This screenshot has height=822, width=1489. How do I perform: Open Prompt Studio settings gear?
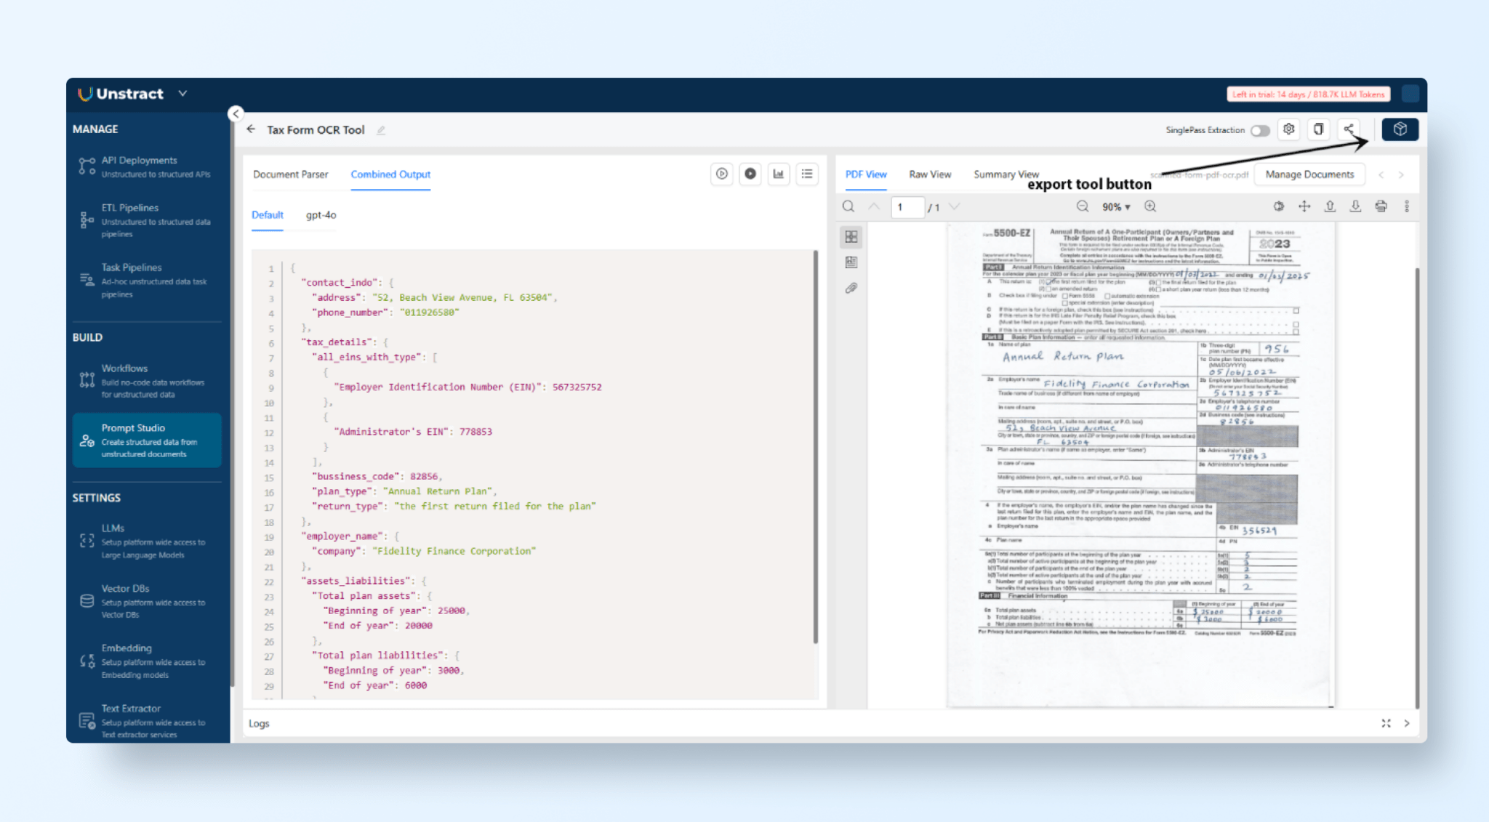(x=1289, y=129)
